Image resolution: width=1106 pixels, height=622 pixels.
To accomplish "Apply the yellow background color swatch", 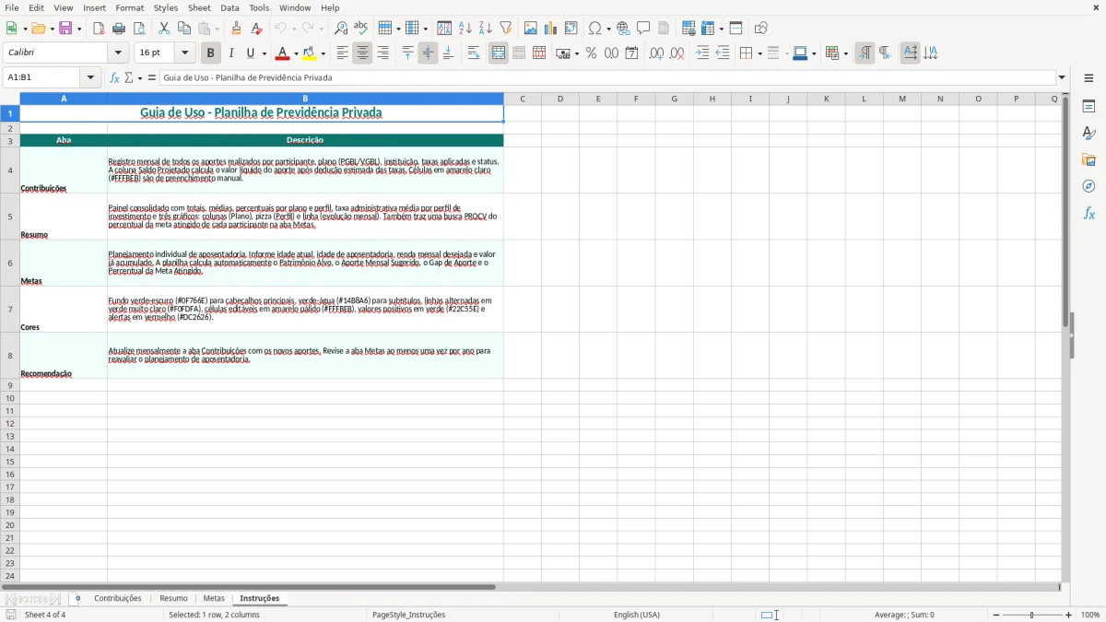I will click(x=310, y=53).
